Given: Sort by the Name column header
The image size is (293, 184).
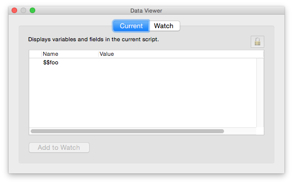Looking at the screenshot, I should (x=69, y=54).
